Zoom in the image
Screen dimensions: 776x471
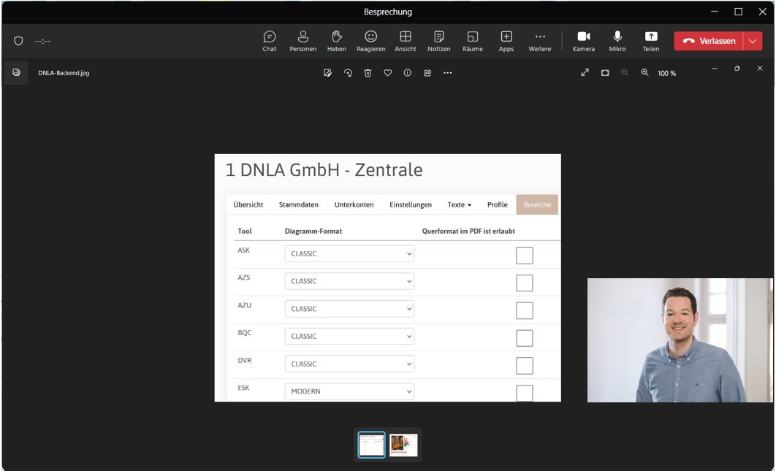tap(644, 73)
